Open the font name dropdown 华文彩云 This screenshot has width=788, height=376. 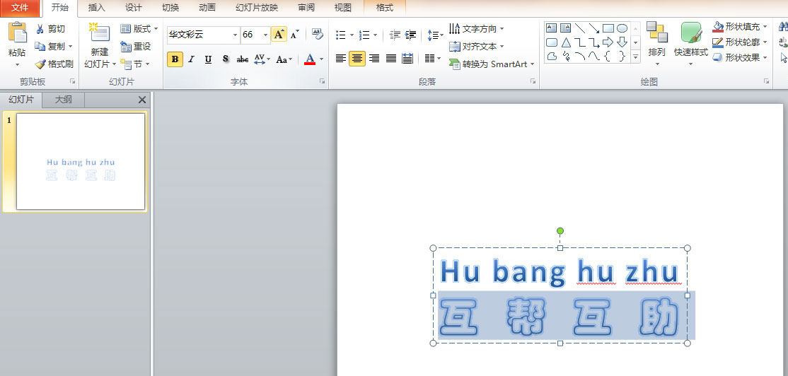[x=235, y=35]
